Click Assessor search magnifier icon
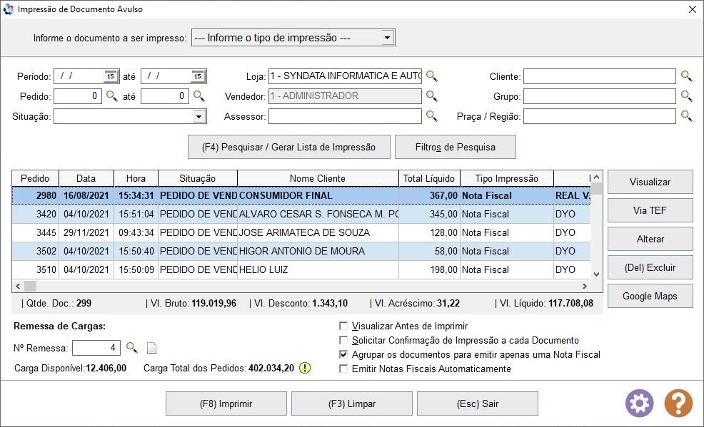Viewport: 704px width, 427px height. click(x=431, y=116)
